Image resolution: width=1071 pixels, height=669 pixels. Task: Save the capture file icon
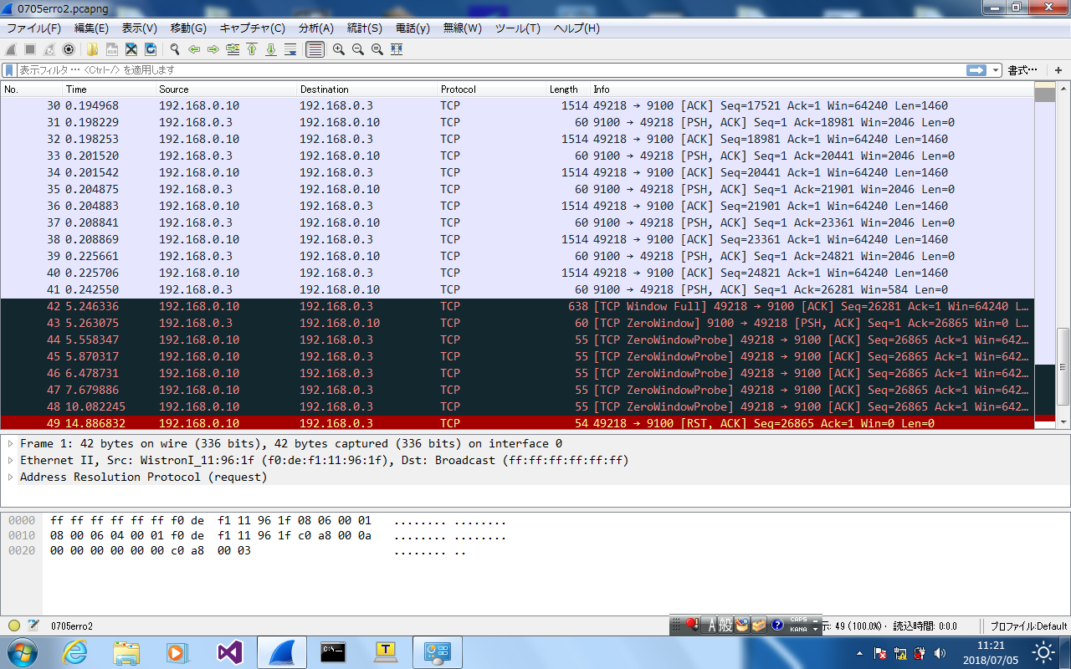pos(111,49)
